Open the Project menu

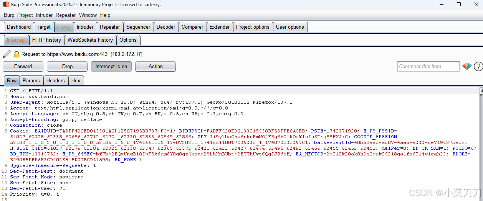pos(25,15)
